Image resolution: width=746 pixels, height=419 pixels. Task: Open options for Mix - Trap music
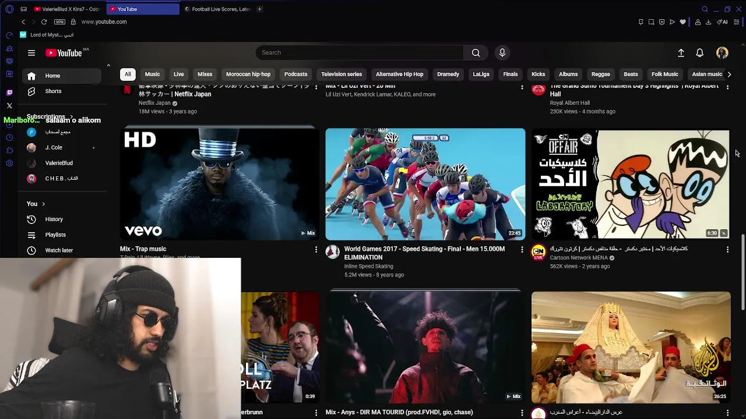pyautogui.click(x=316, y=250)
